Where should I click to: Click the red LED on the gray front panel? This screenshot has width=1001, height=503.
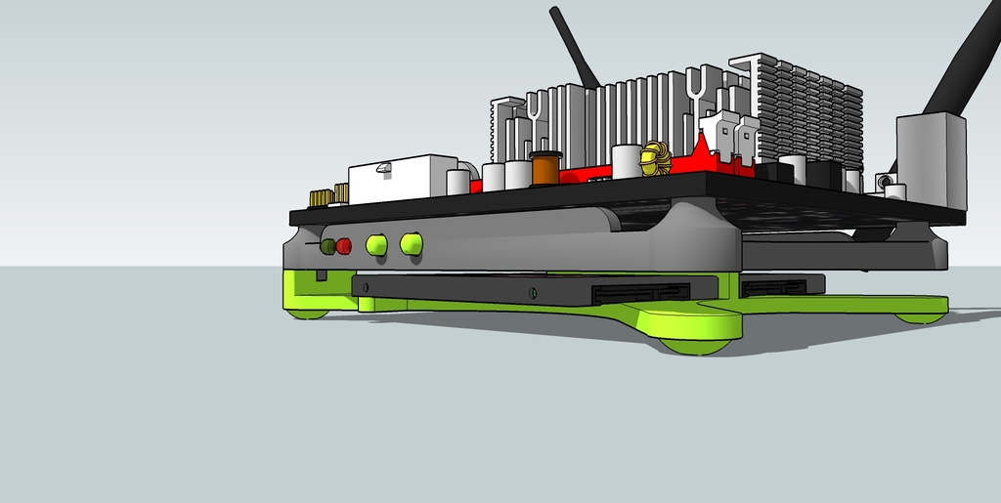343,246
